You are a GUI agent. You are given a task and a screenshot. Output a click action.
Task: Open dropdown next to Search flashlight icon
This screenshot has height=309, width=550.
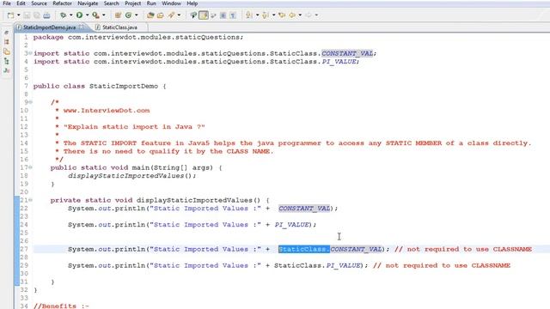click(x=179, y=15)
